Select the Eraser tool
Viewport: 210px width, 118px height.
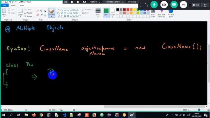point(38,15)
